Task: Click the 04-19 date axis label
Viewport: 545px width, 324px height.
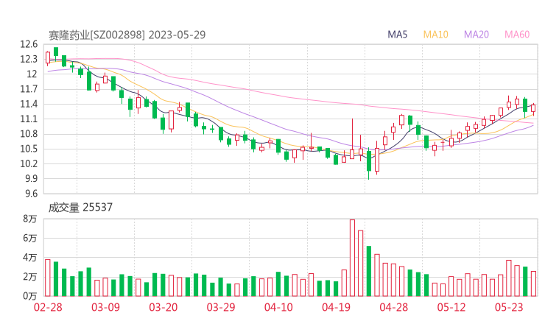Action: coord(336,307)
